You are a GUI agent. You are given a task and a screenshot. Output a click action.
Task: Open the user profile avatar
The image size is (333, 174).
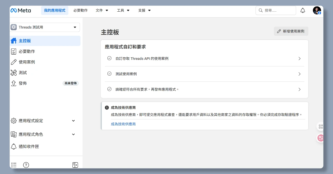(x=317, y=11)
